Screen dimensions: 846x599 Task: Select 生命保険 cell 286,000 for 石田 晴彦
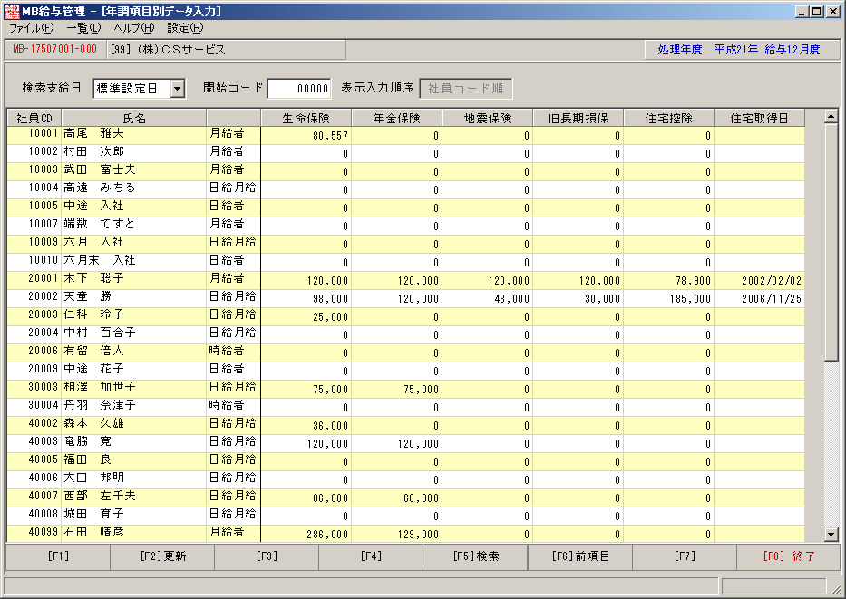(306, 535)
